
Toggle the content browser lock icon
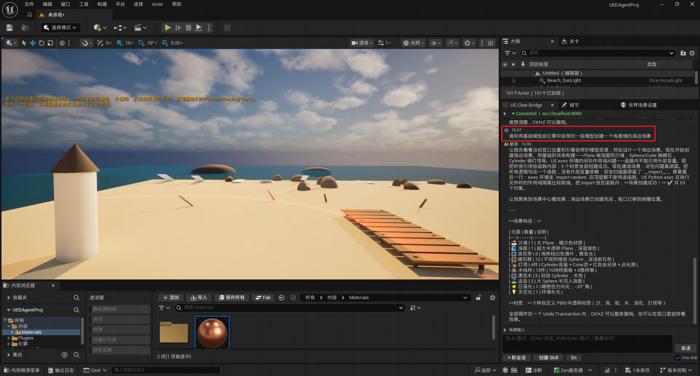(478, 298)
